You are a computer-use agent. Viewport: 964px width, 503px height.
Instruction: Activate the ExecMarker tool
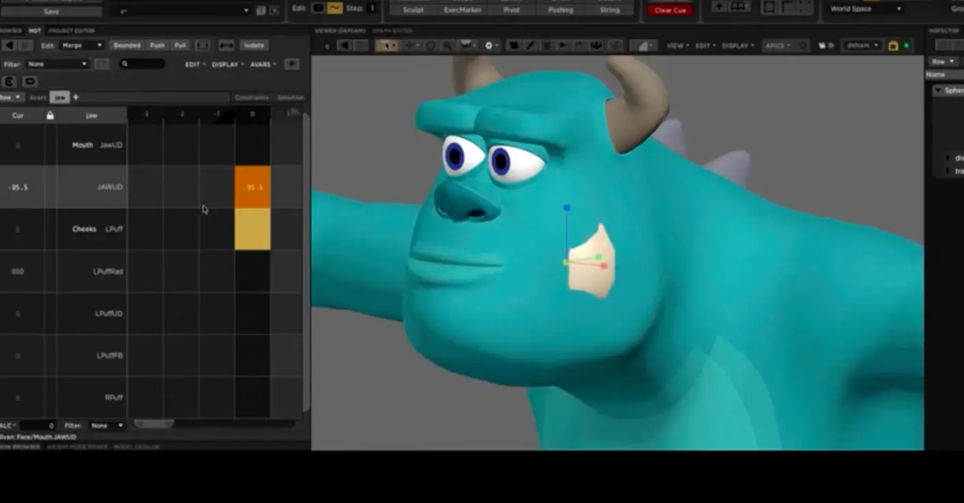(x=464, y=10)
